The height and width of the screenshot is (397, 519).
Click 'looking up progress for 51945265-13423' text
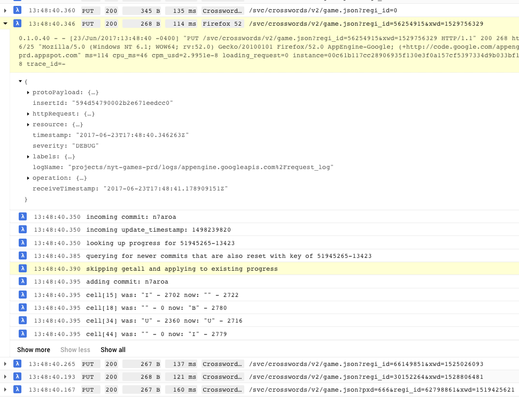click(160, 243)
